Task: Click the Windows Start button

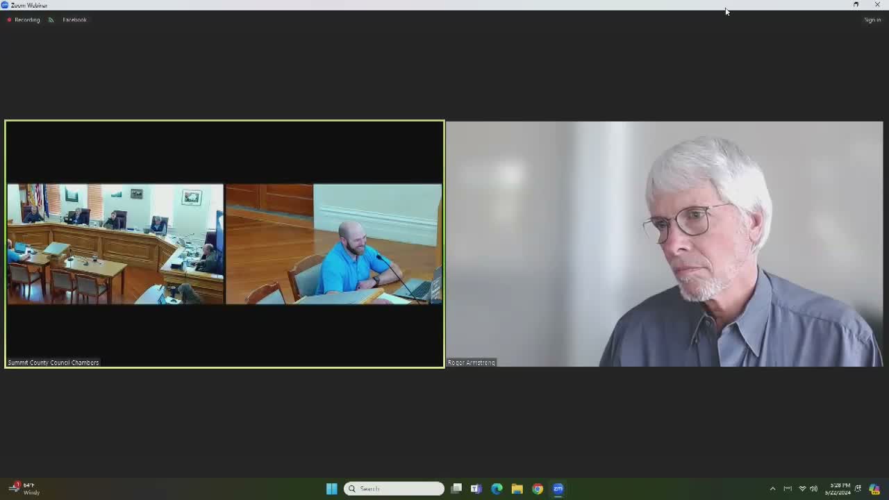Action: coord(331,489)
